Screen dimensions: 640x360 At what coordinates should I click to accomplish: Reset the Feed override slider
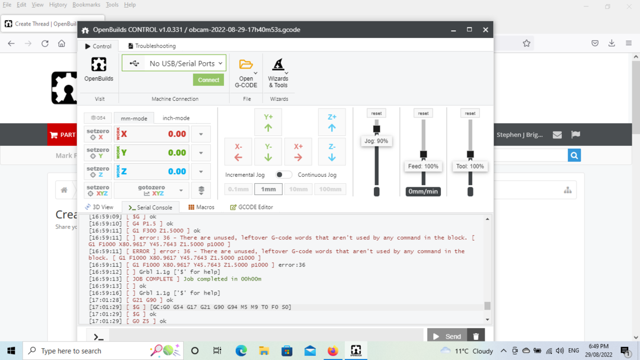point(423,113)
